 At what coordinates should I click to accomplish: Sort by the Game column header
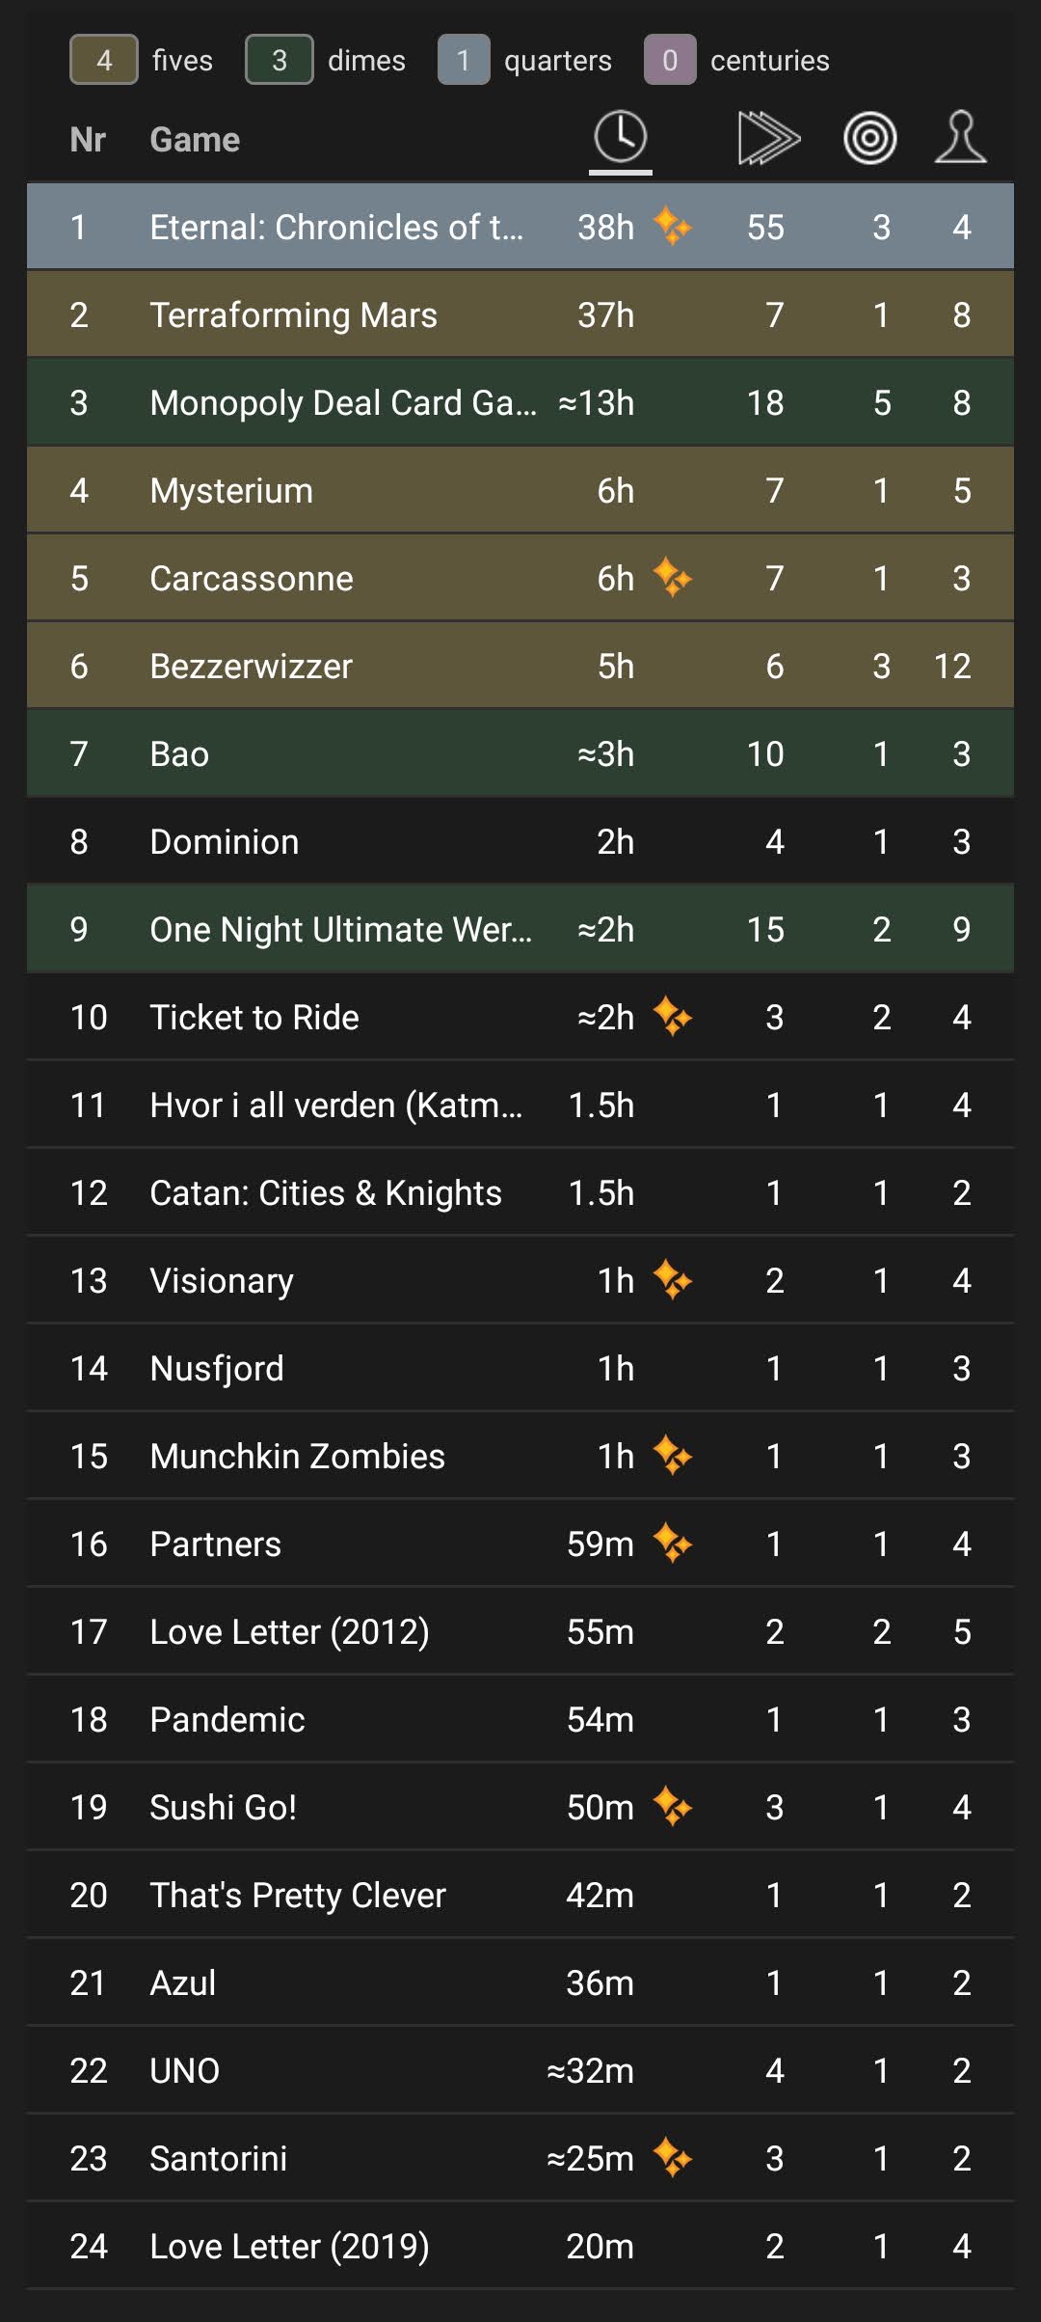[x=195, y=140]
